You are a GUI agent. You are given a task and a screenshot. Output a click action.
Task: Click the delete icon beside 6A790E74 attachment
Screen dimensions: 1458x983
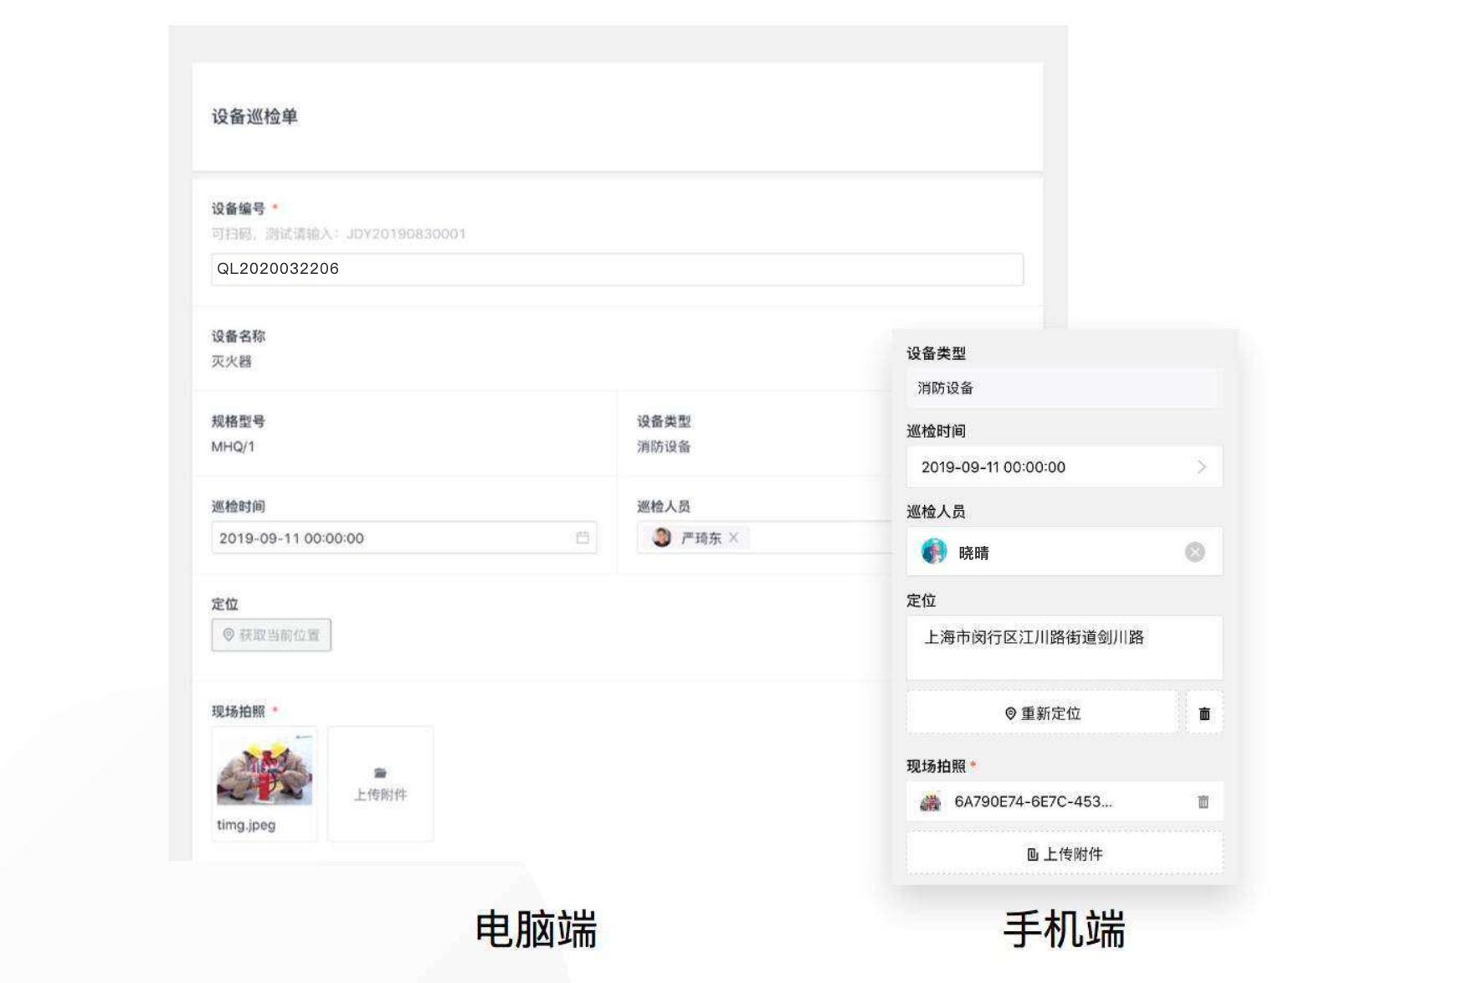(x=1203, y=801)
